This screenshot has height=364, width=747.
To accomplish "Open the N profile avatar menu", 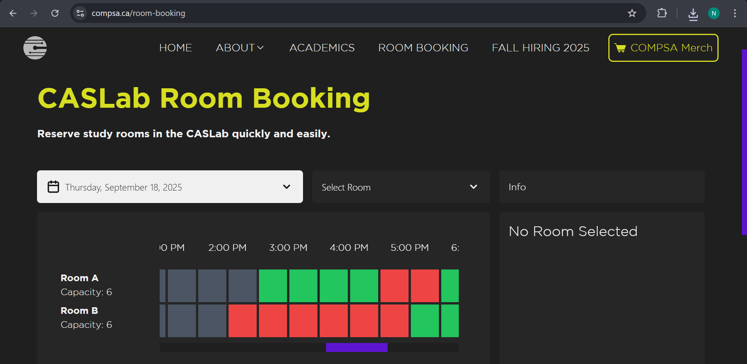I will tap(714, 13).
